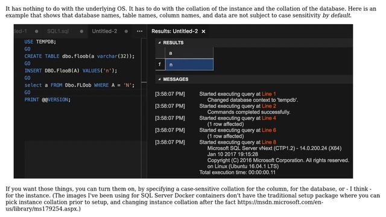
Task: Open the editor tabs overflow ellipsis menu
Action: click(x=139, y=31)
